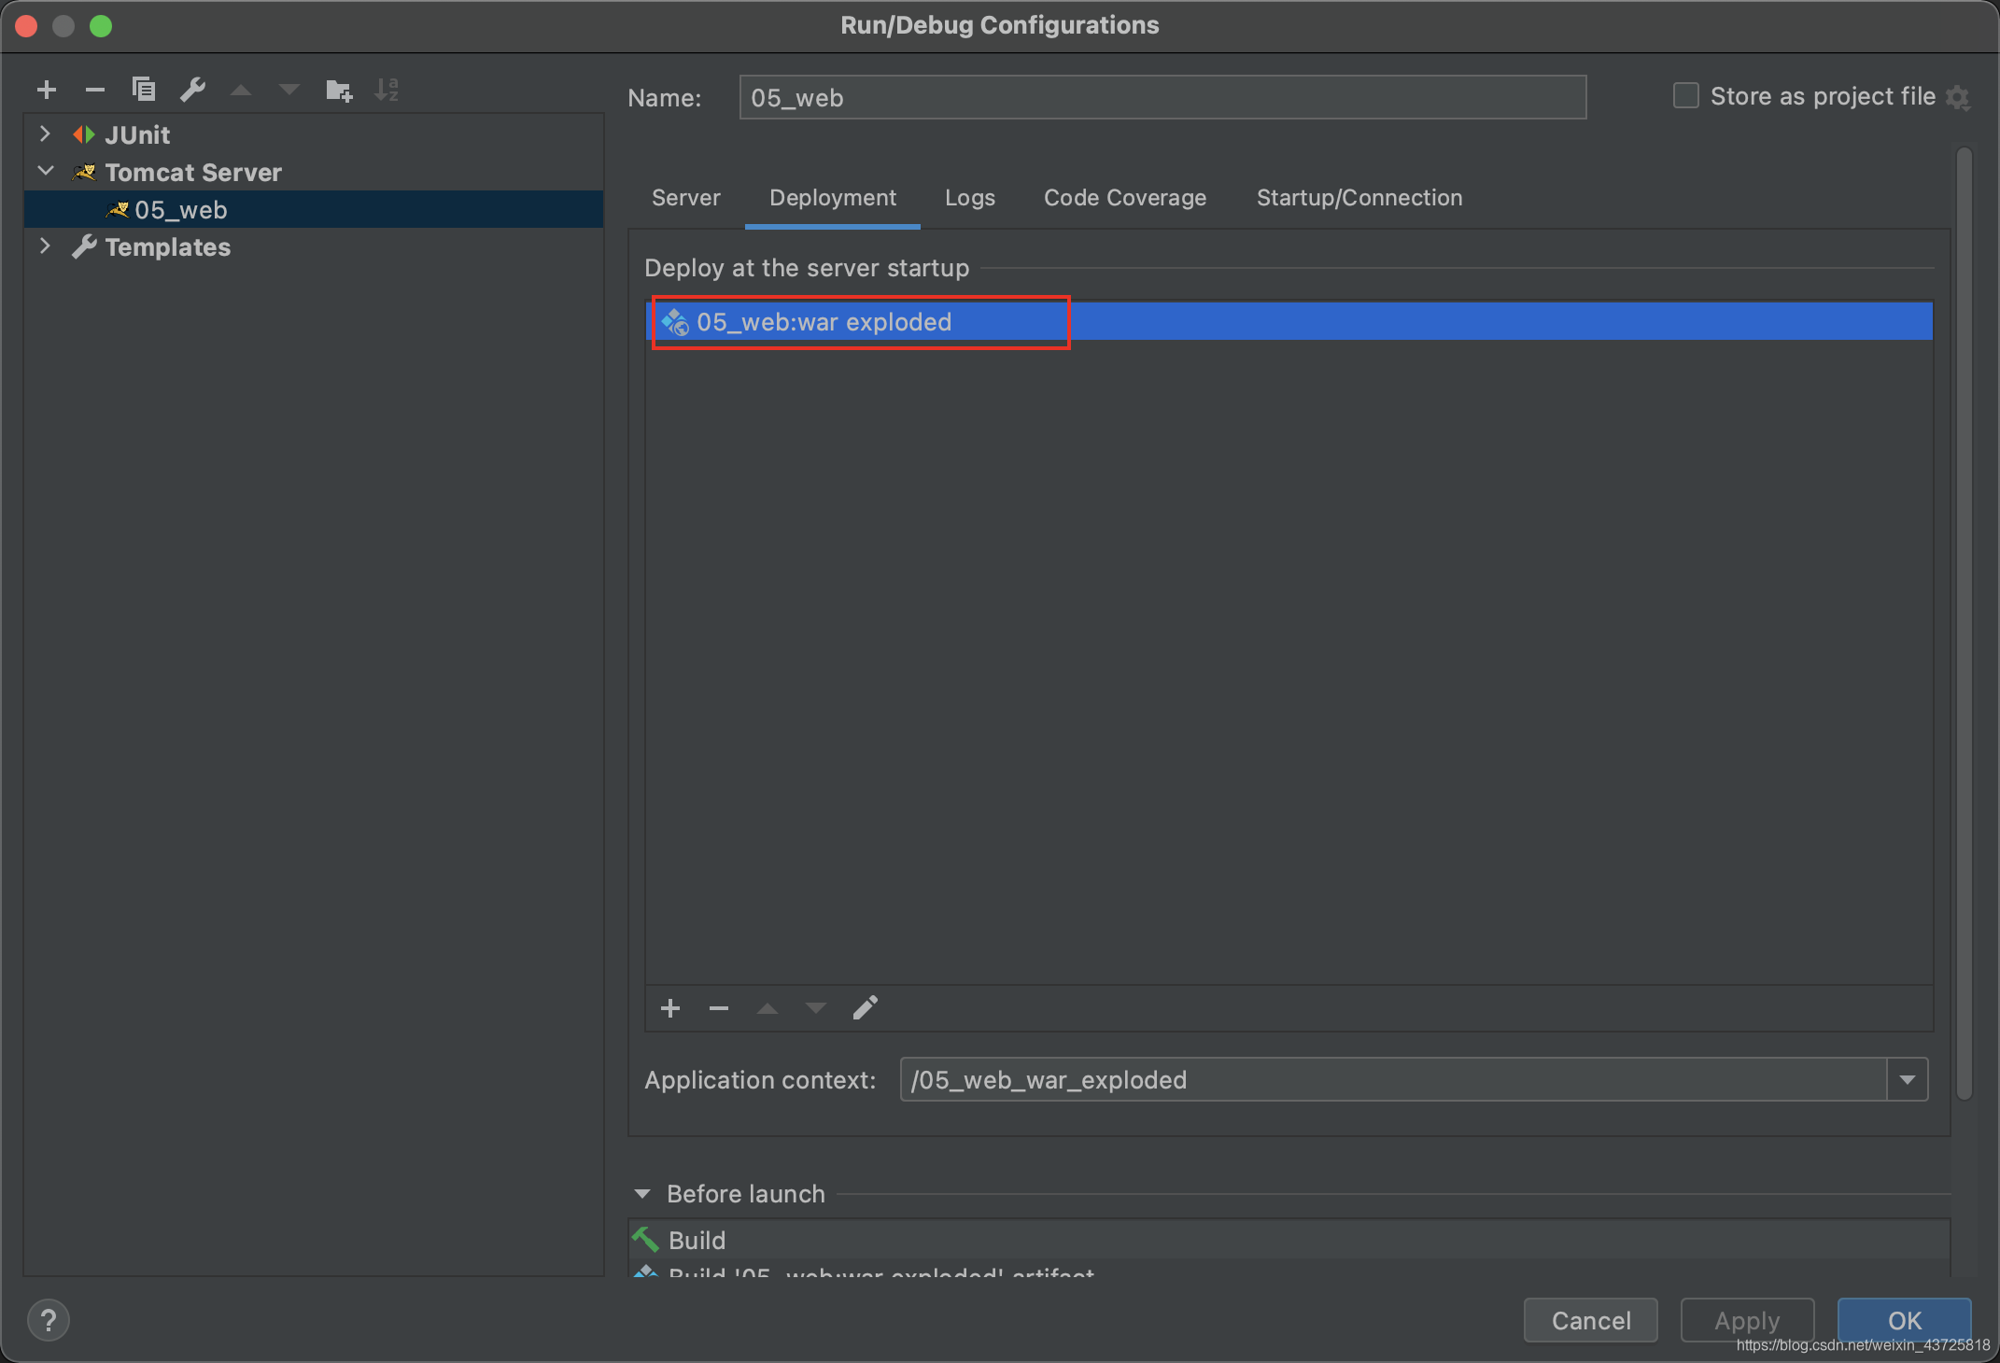
Task: Click the right panel vertical scrollbar
Action: (1965, 624)
